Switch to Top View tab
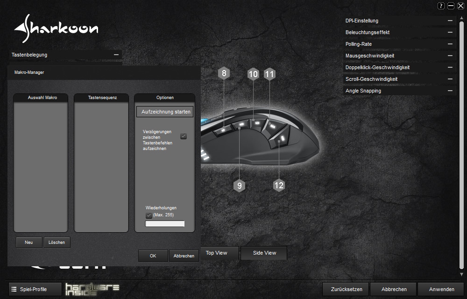467x299 pixels. pyautogui.click(x=217, y=253)
